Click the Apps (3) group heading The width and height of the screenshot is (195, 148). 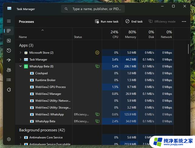26,45
